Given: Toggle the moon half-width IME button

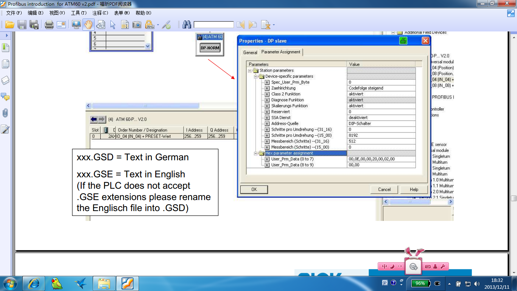Looking at the screenshot, I should click(392, 266).
